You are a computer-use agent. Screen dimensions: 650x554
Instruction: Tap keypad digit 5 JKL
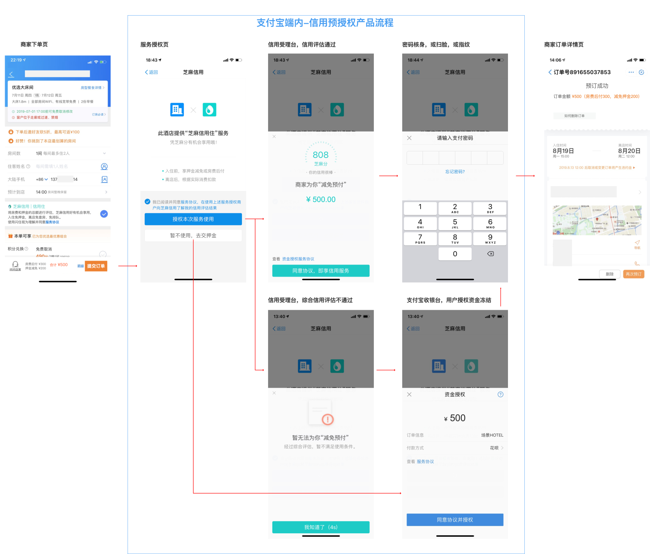point(455,224)
